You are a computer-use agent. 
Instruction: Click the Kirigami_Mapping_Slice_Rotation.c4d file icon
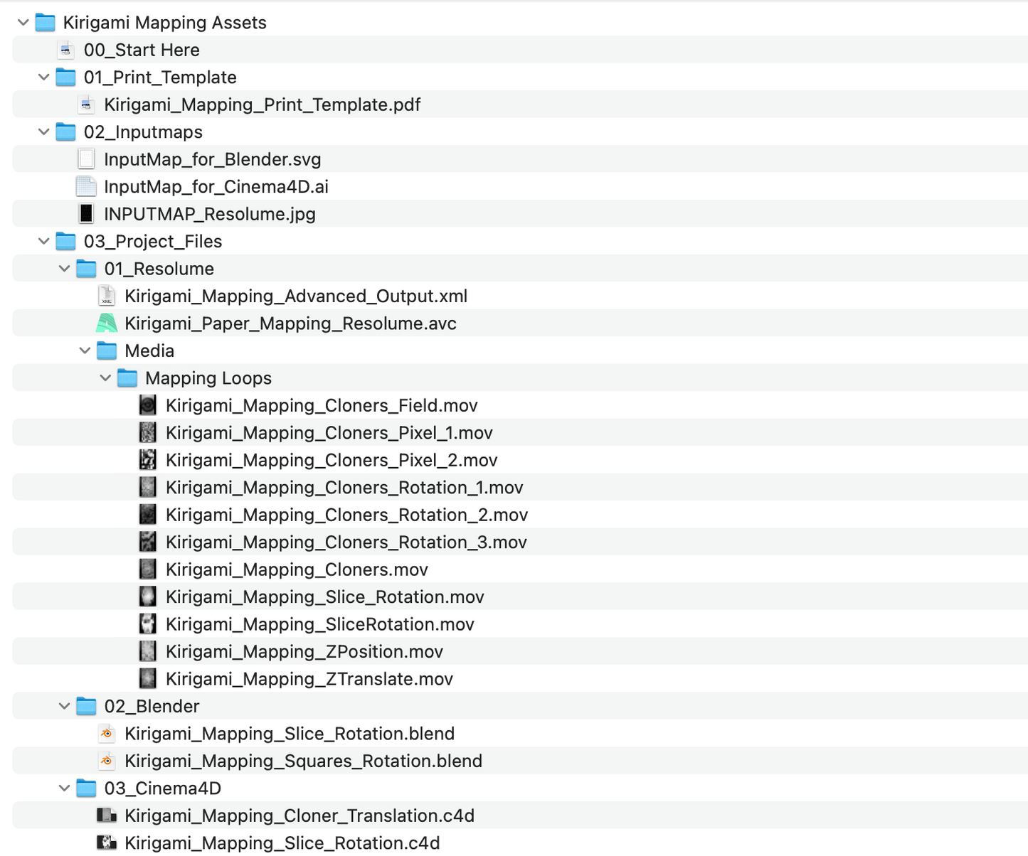(x=107, y=842)
